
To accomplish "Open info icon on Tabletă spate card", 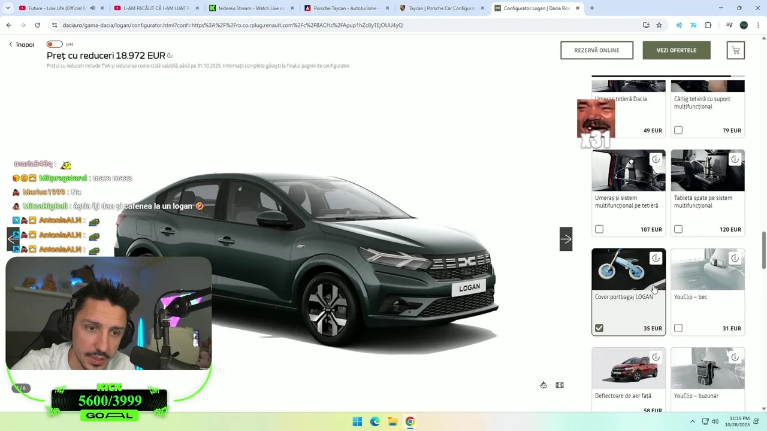I will coord(735,159).
